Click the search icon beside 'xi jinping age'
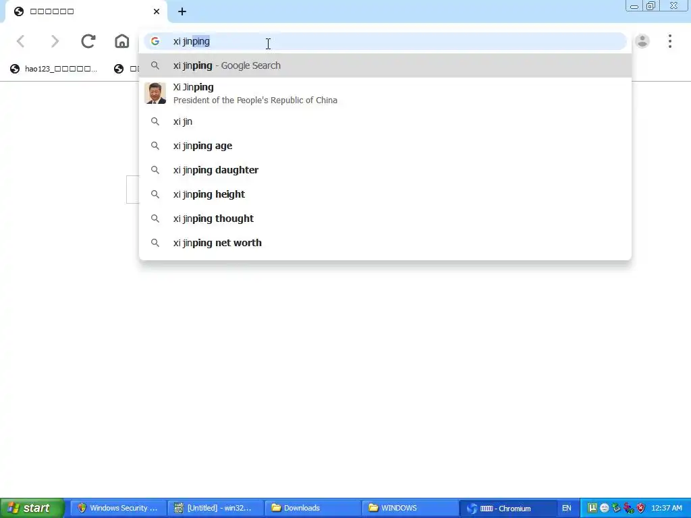Screen dimensions: 691x518 tap(155, 146)
